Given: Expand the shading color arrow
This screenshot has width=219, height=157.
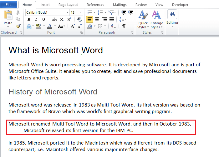Looking at the screenshot, I should (95, 26).
